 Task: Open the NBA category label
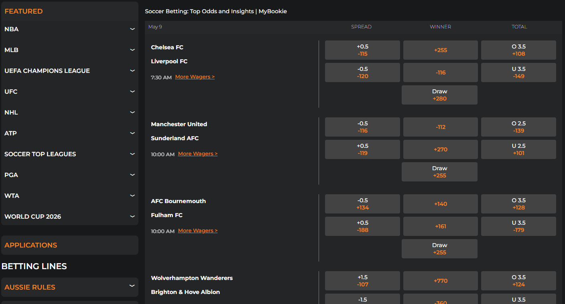click(12, 29)
